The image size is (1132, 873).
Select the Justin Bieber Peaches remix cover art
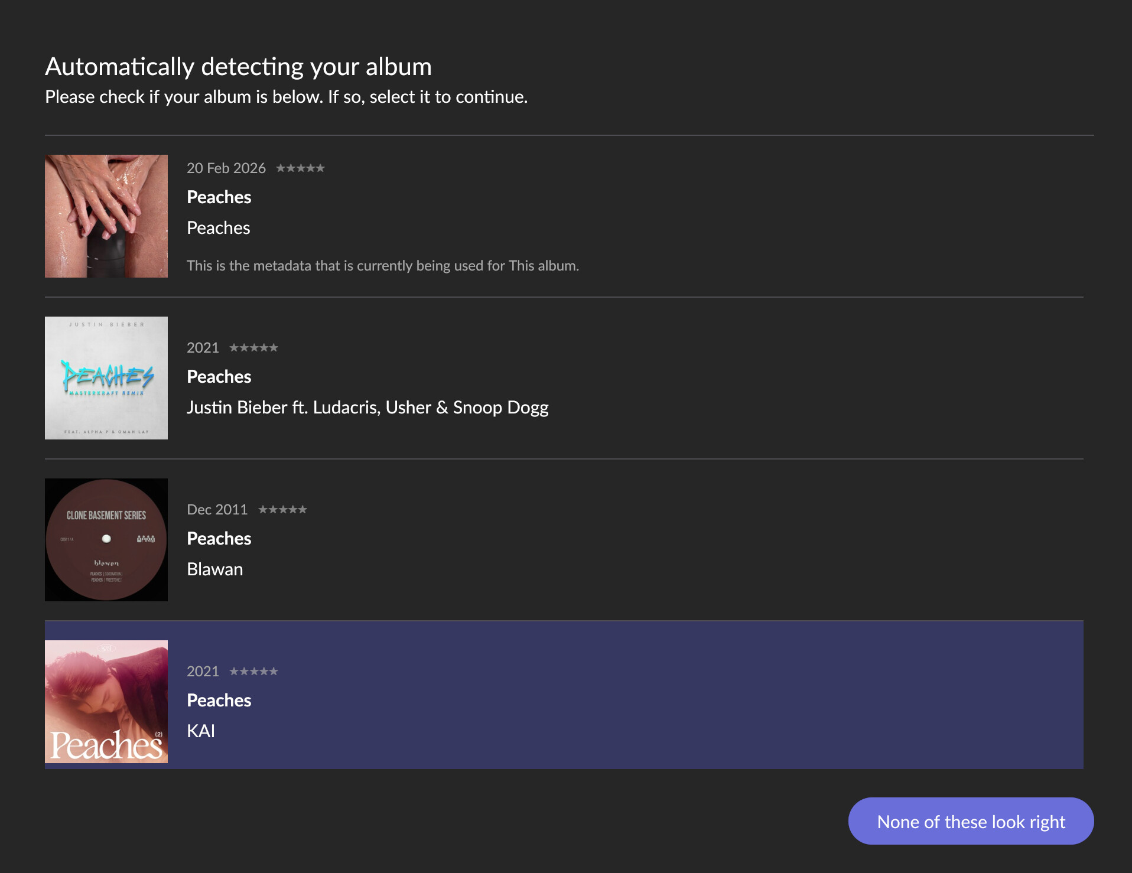click(106, 378)
